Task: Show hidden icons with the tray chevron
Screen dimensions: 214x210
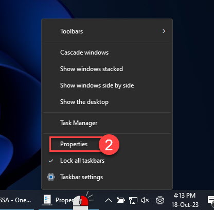Action: click(x=109, y=200)
